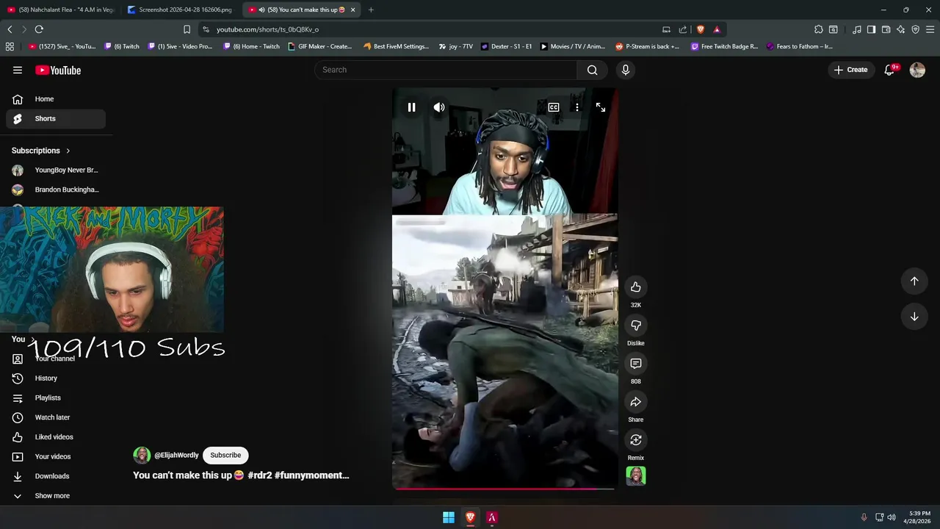This screenshot has height=529, width=940.
Task: Open the extensions puzzle icon
Action: (x=819, y=29)
